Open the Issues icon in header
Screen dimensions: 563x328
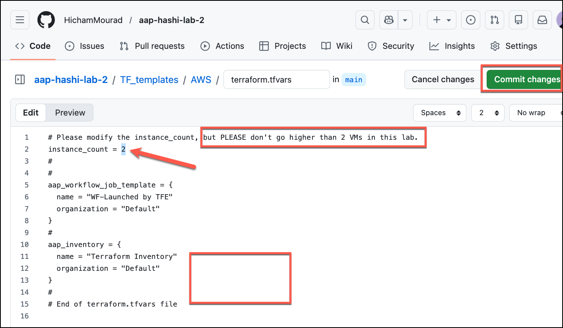tap(471, 20)
